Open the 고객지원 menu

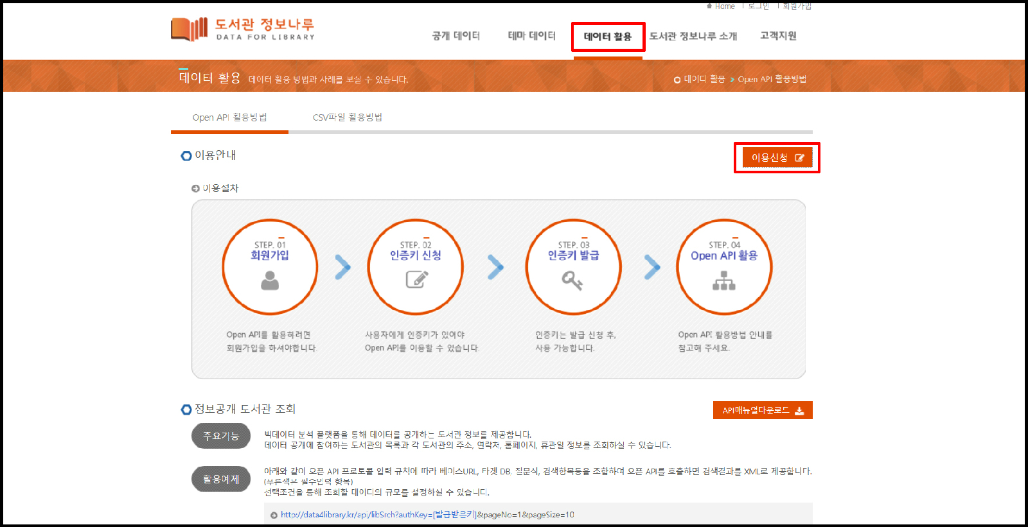(x=778, y=36)
